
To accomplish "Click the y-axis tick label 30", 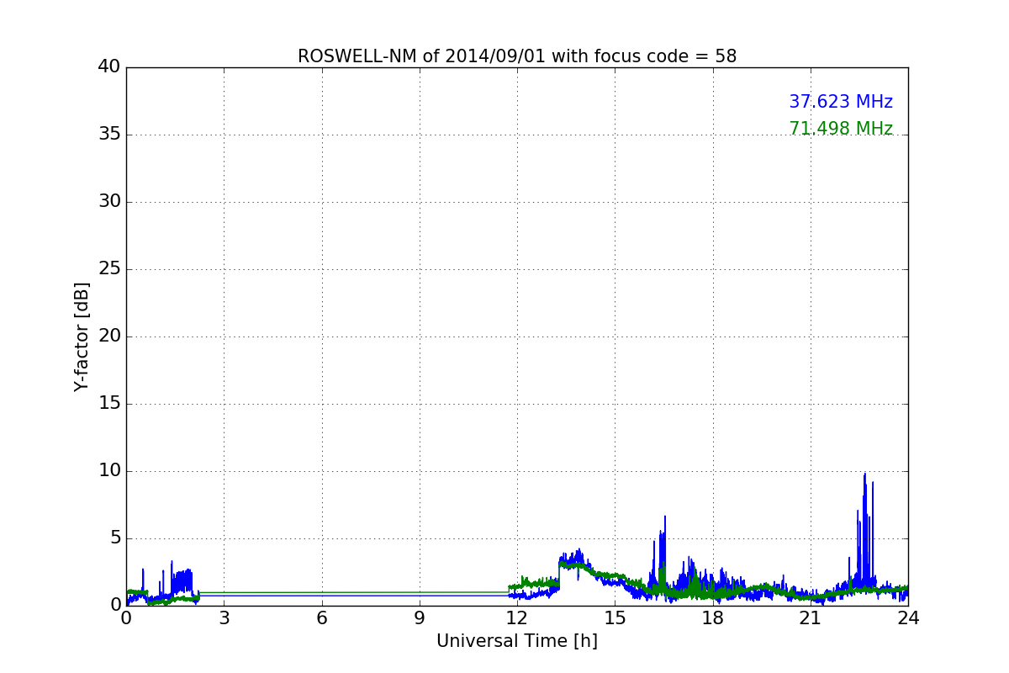I will [x=108, y=202].
